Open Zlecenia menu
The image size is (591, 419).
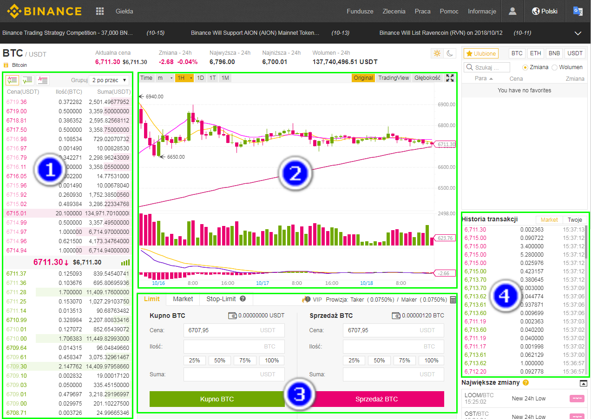394,11
